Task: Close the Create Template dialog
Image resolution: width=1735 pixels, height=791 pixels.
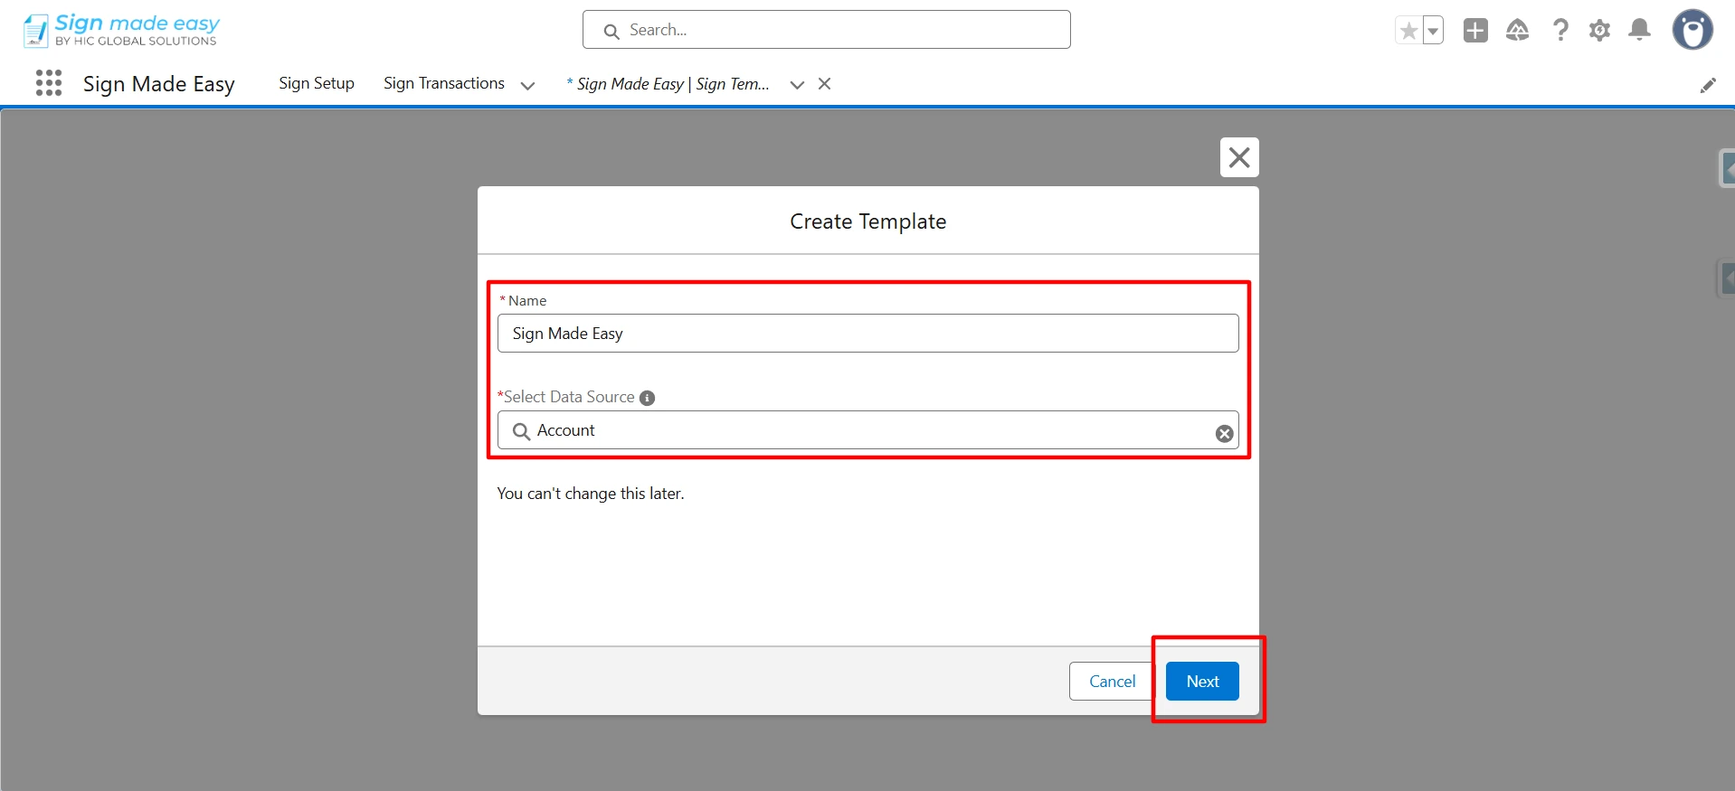Action: point(1239,157)
